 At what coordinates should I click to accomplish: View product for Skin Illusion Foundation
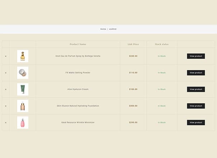pos(196,106)
